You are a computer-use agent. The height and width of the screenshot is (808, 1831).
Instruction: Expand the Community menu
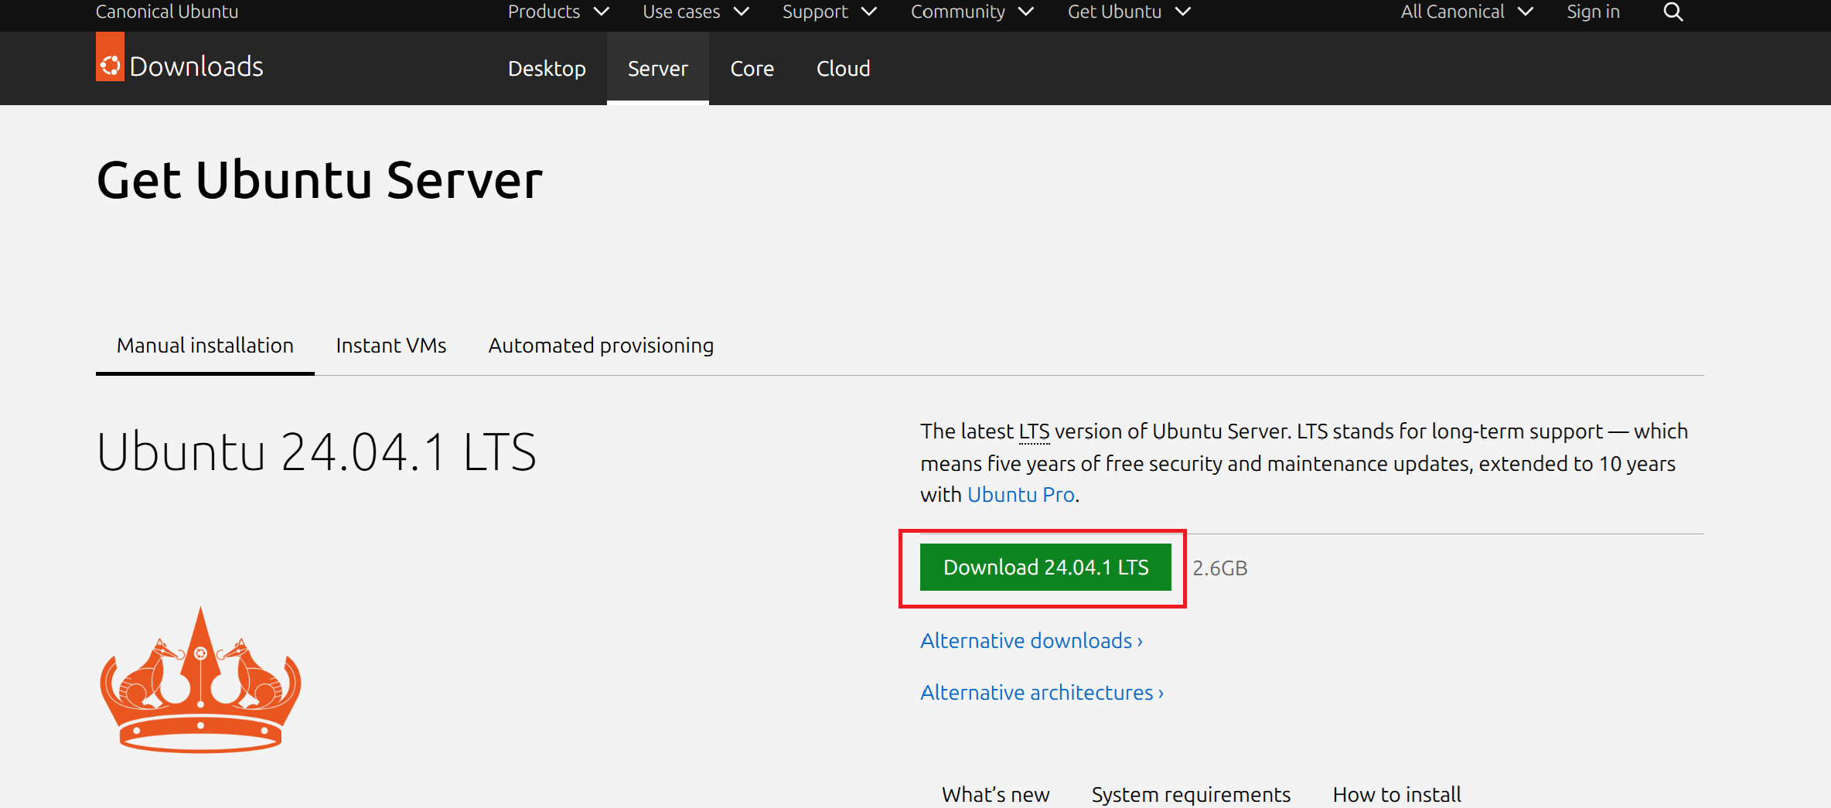coord(972,12)
